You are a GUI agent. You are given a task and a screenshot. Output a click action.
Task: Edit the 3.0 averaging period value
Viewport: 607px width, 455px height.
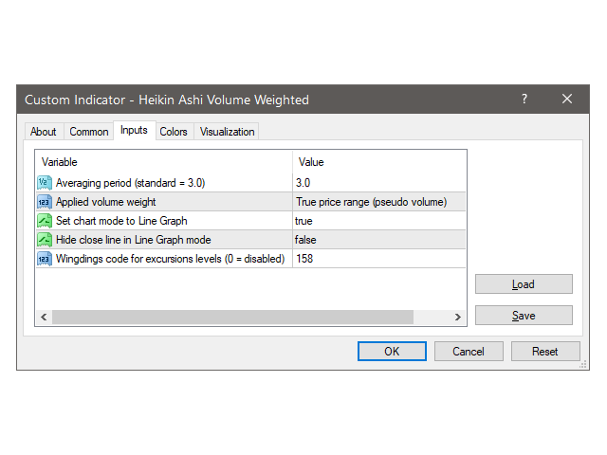379,183
